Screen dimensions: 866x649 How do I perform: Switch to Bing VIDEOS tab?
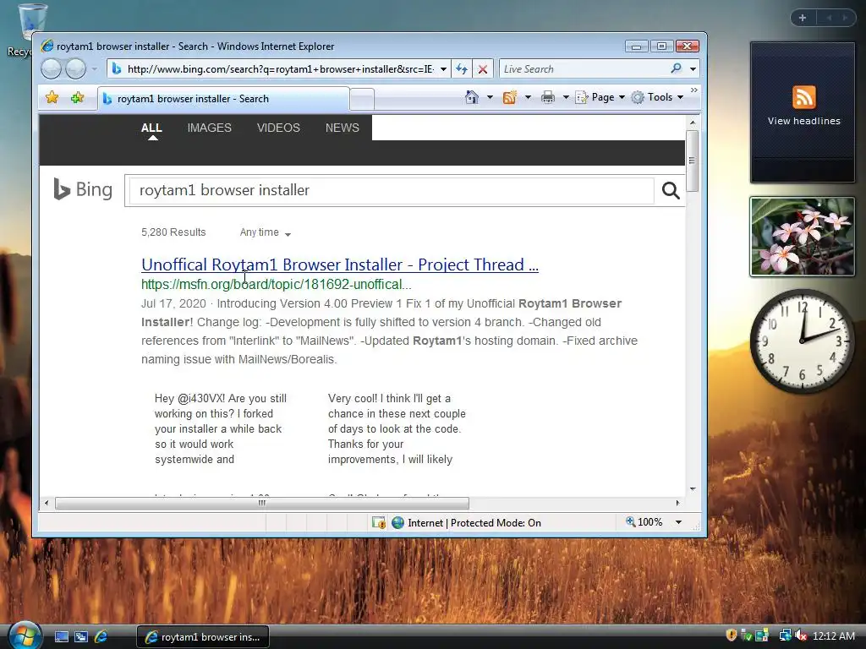278,128
